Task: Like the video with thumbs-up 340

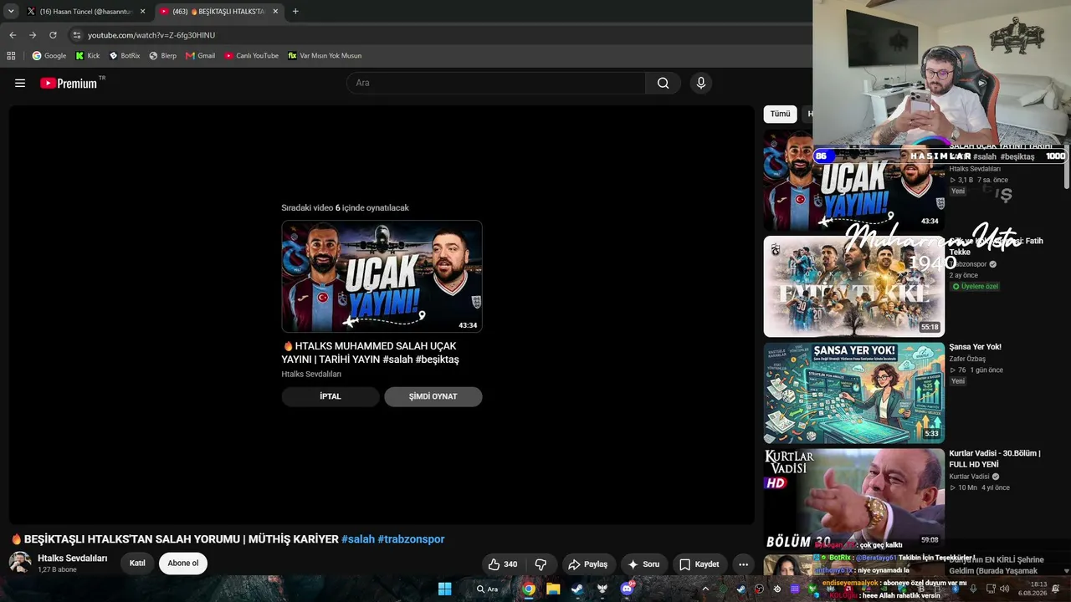Action: tap(503, 564)
